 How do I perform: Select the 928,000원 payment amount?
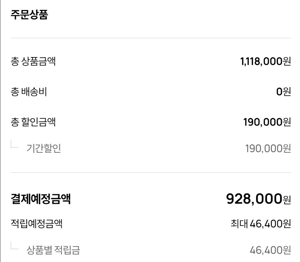pos(258,199)
